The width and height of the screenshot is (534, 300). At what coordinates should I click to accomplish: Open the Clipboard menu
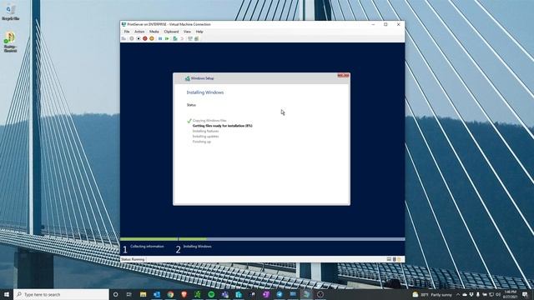point(171,32)
